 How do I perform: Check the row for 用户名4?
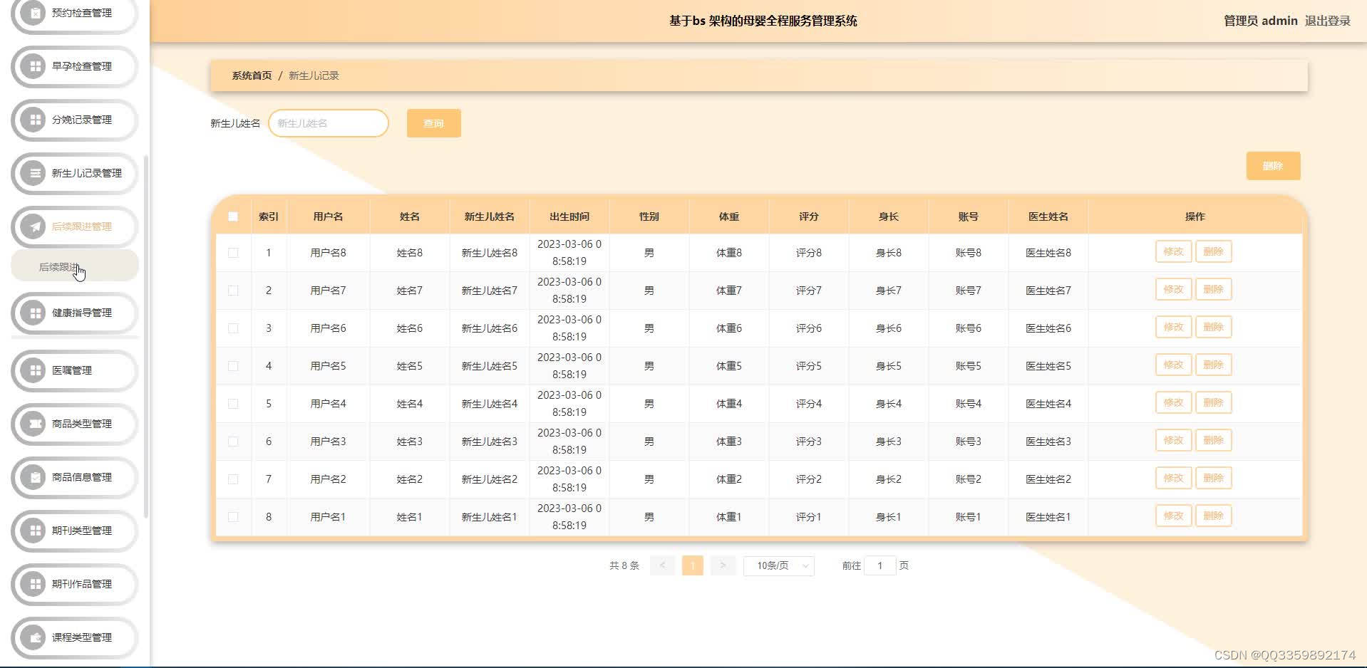233,404
